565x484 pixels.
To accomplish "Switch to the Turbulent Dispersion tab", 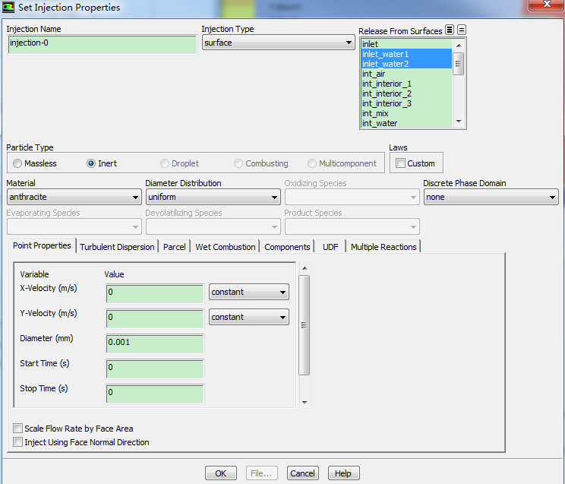I will pyautogui.click(x=117, y=247).
